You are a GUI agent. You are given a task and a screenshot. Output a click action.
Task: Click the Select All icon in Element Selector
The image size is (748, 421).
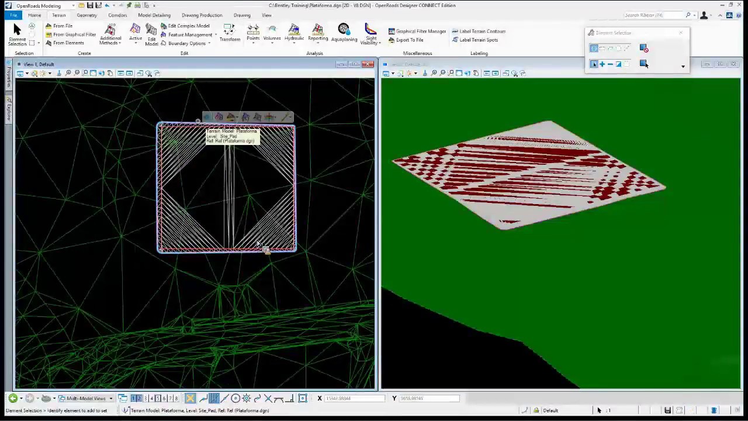pos(644,64)
